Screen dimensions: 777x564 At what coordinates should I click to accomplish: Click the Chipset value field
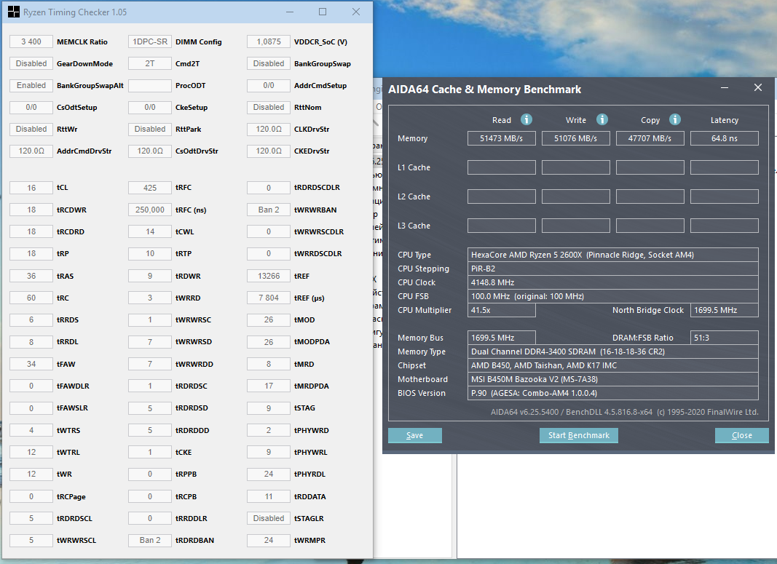(613, 365)
